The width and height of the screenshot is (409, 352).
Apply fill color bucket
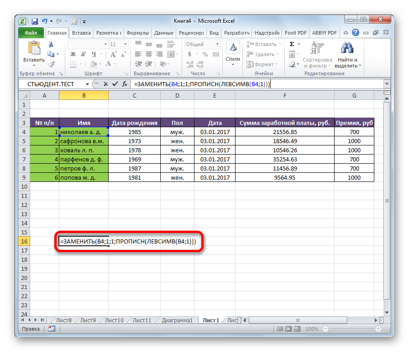point(94,64)
